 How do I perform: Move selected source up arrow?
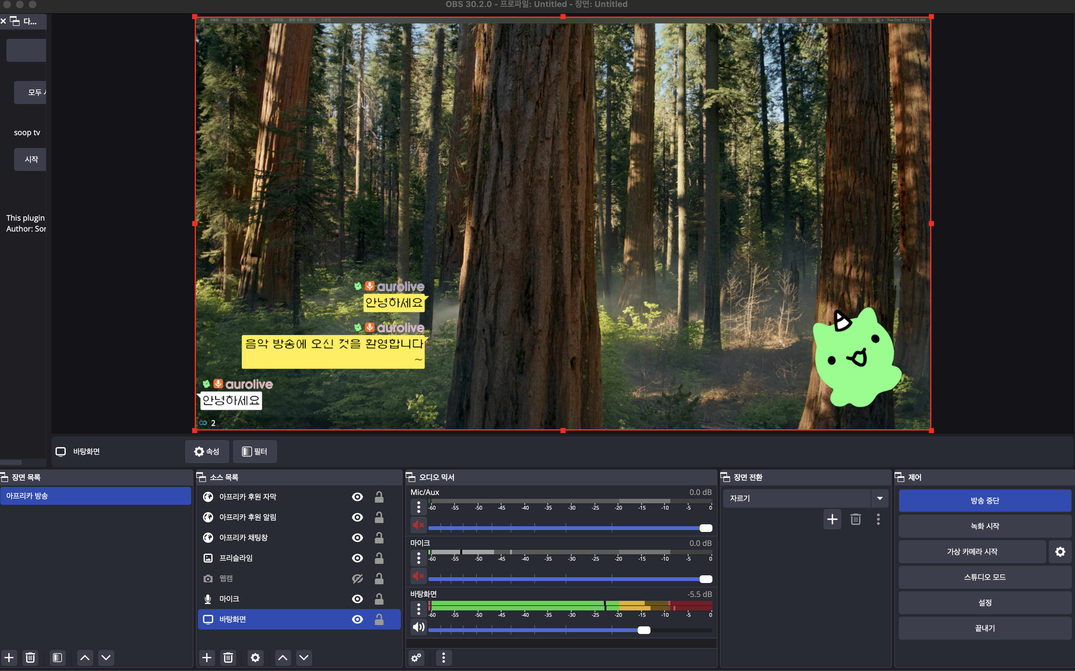point(283,658)
